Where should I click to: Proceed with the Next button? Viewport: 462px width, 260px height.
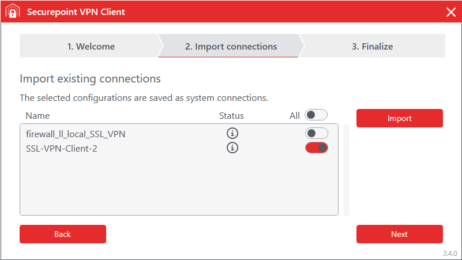tap(399, 234)
